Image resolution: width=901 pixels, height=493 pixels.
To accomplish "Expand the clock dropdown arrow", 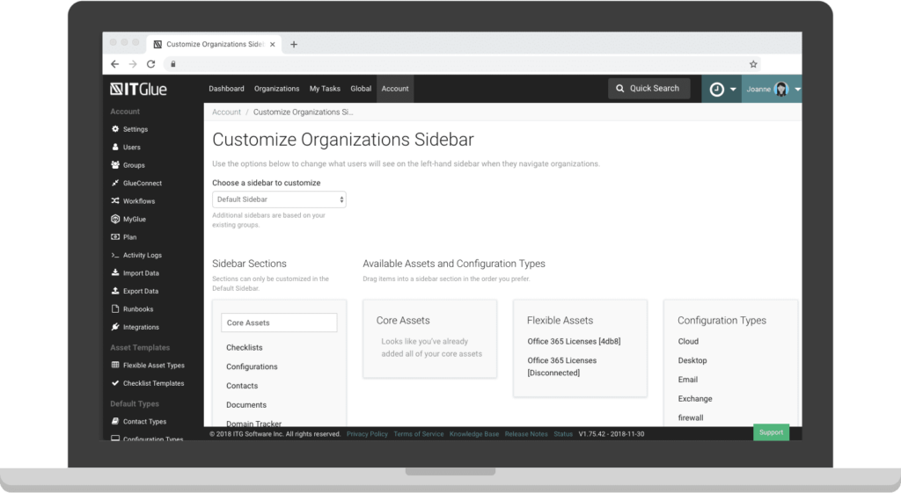I will point(733,89).
